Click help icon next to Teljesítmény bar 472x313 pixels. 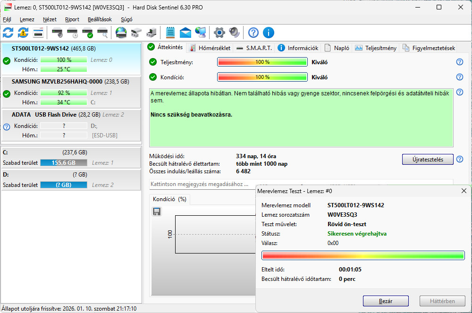click(459, 62)
